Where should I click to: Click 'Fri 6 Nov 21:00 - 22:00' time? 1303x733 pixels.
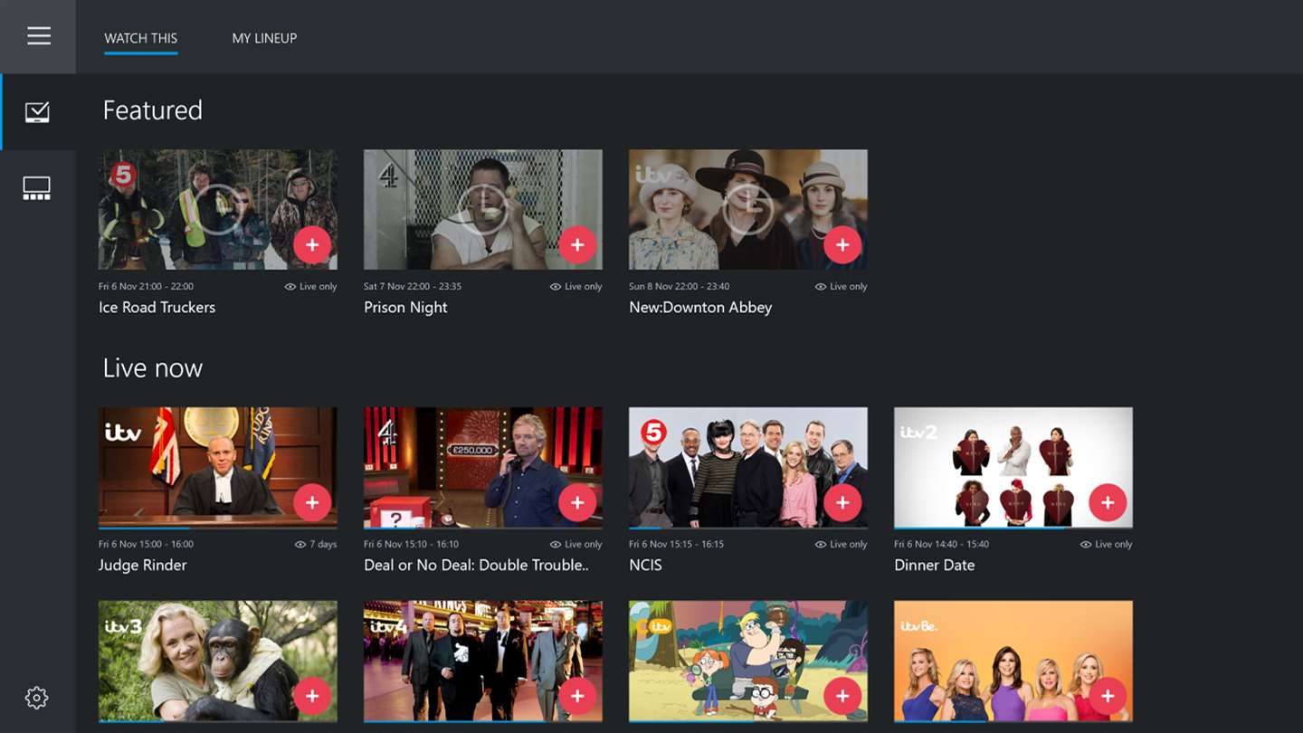(x=146, y=287)
